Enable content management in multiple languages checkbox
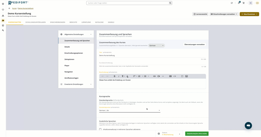Viewport: 261px width, 137px height. 100,129
